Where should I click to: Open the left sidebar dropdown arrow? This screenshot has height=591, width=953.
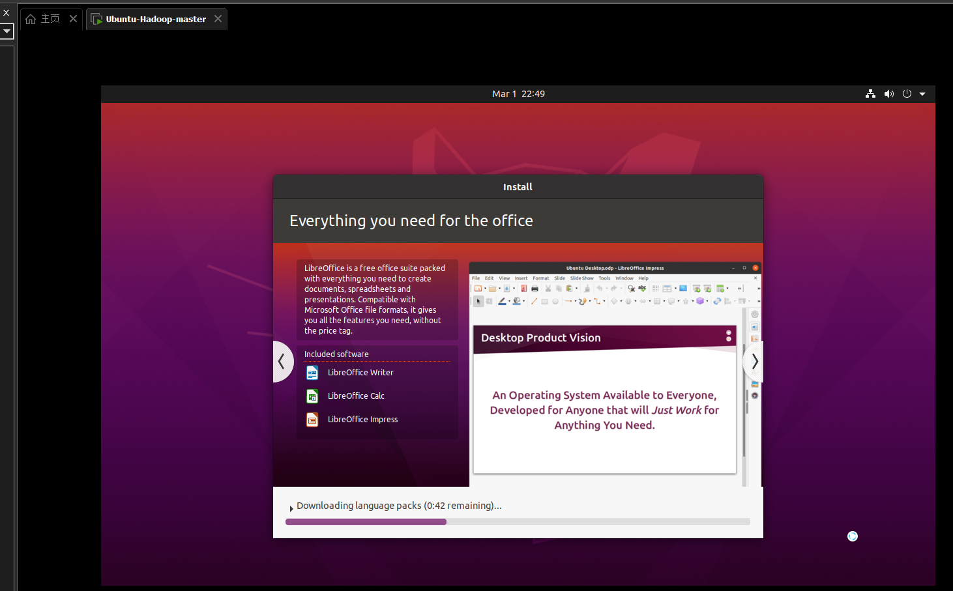[7, 31]
